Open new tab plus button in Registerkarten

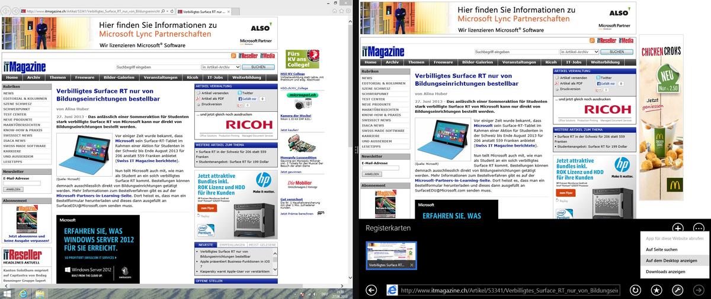[678, 228]
